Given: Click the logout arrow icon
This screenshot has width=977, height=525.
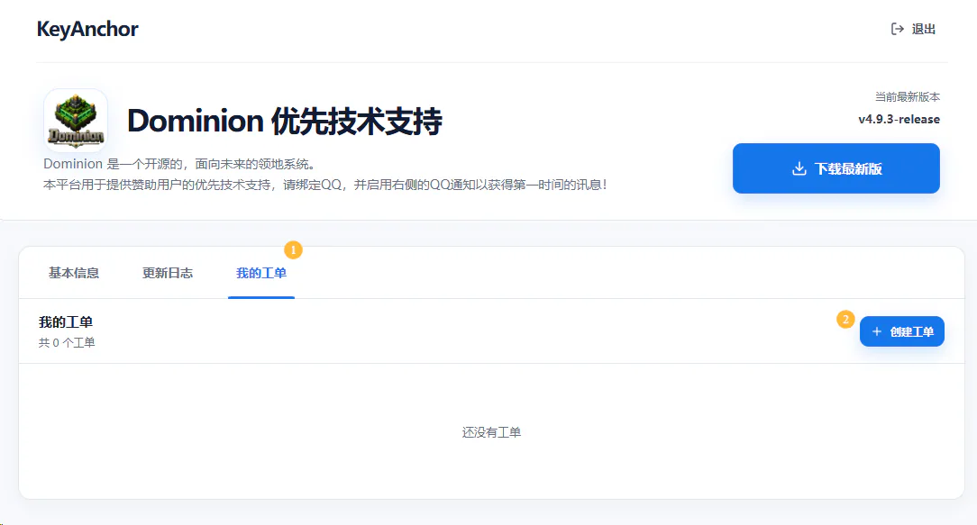Looking at the screenshot, I should coord(898,30).
